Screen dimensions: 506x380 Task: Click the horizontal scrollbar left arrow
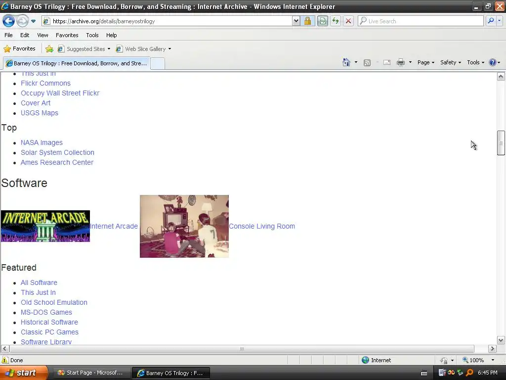coord(5,349)
